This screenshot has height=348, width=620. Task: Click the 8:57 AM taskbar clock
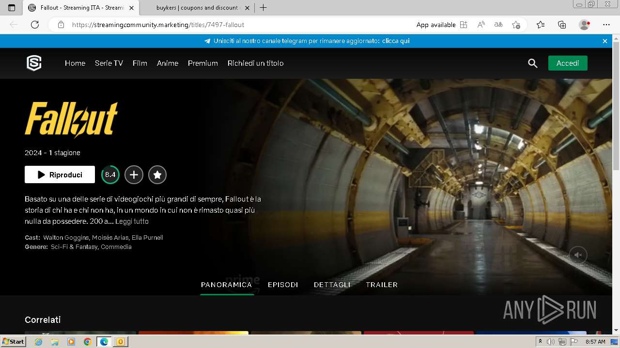pyautogui.click(x=595, y=342)
